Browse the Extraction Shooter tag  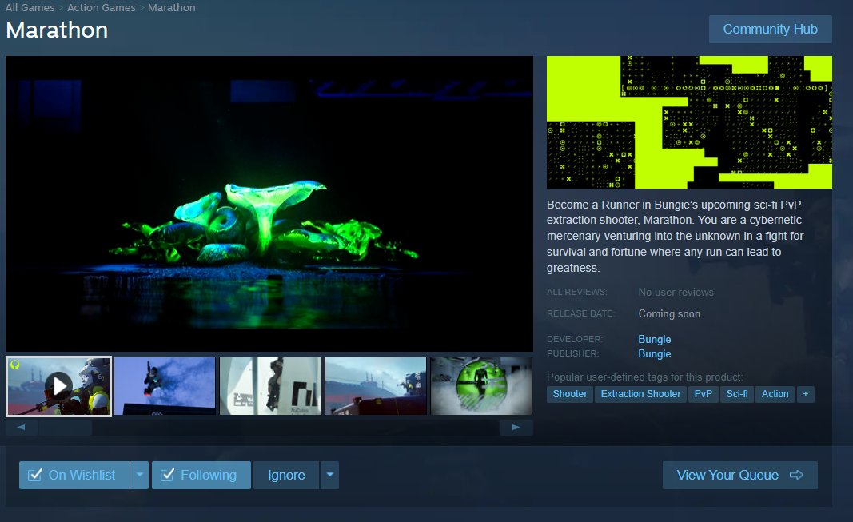tap(640, 394)
